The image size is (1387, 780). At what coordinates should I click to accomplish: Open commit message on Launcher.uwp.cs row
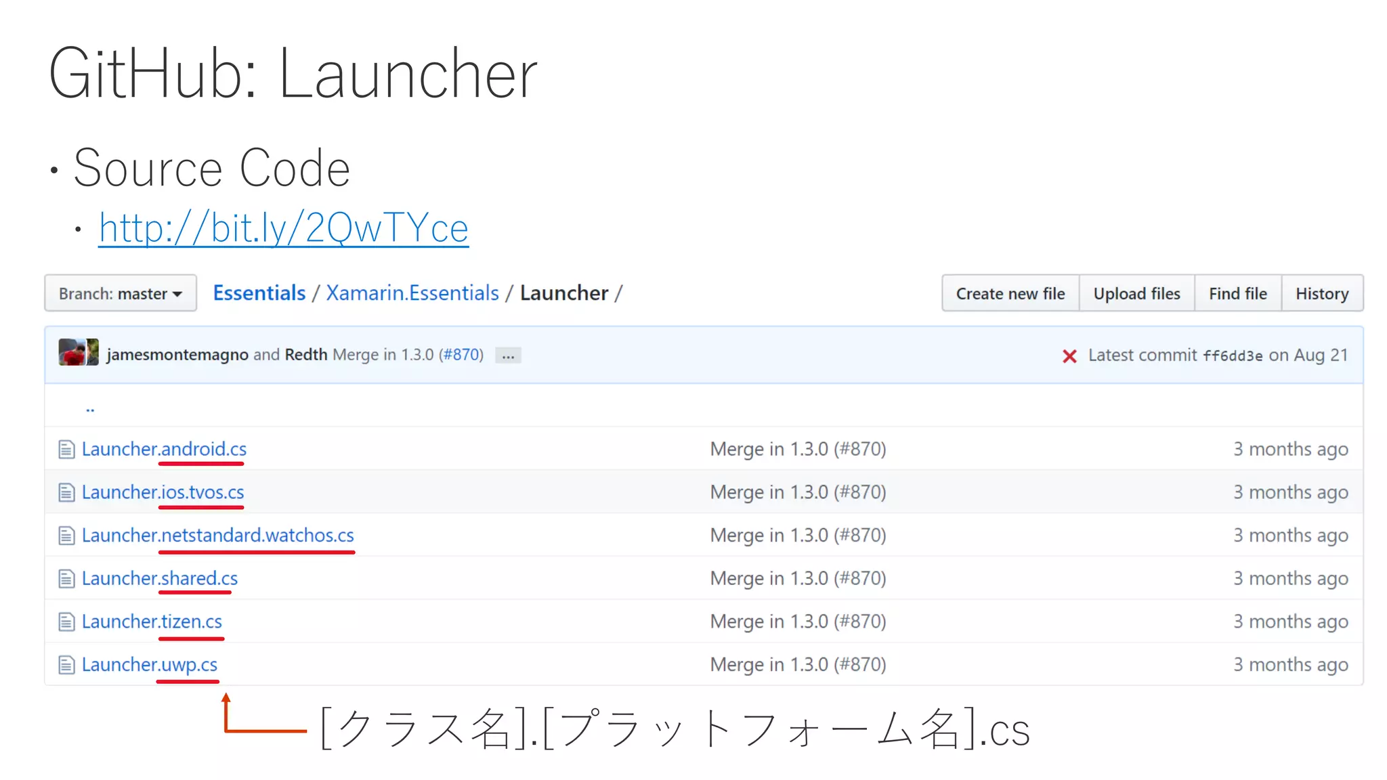tap(798, 665)
